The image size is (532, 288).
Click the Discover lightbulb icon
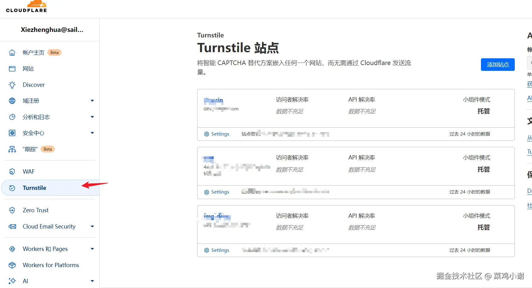click(x=12, y=85)
